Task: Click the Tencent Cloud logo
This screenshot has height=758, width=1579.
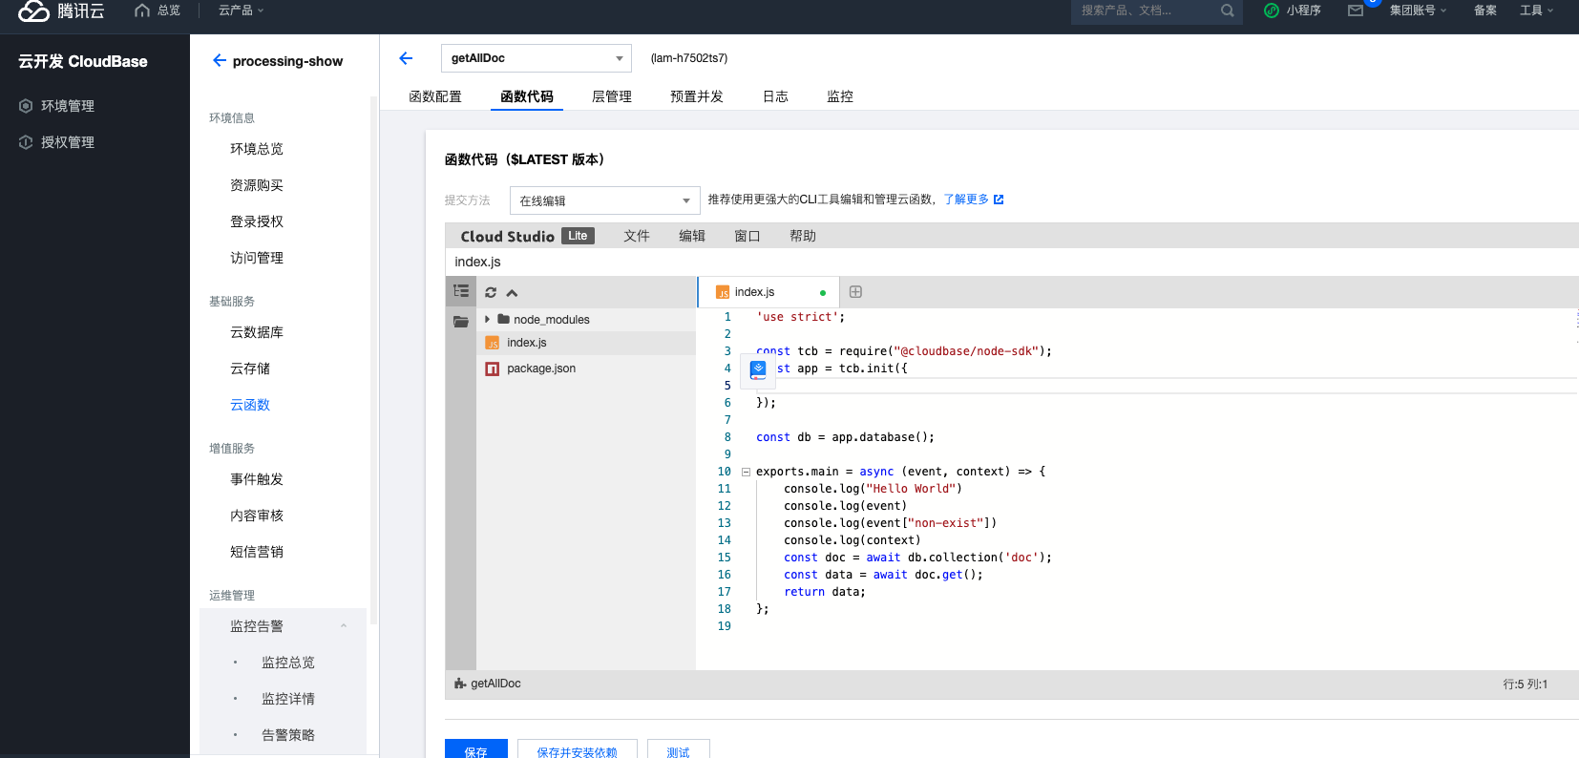Action: (x=61, y=11)
